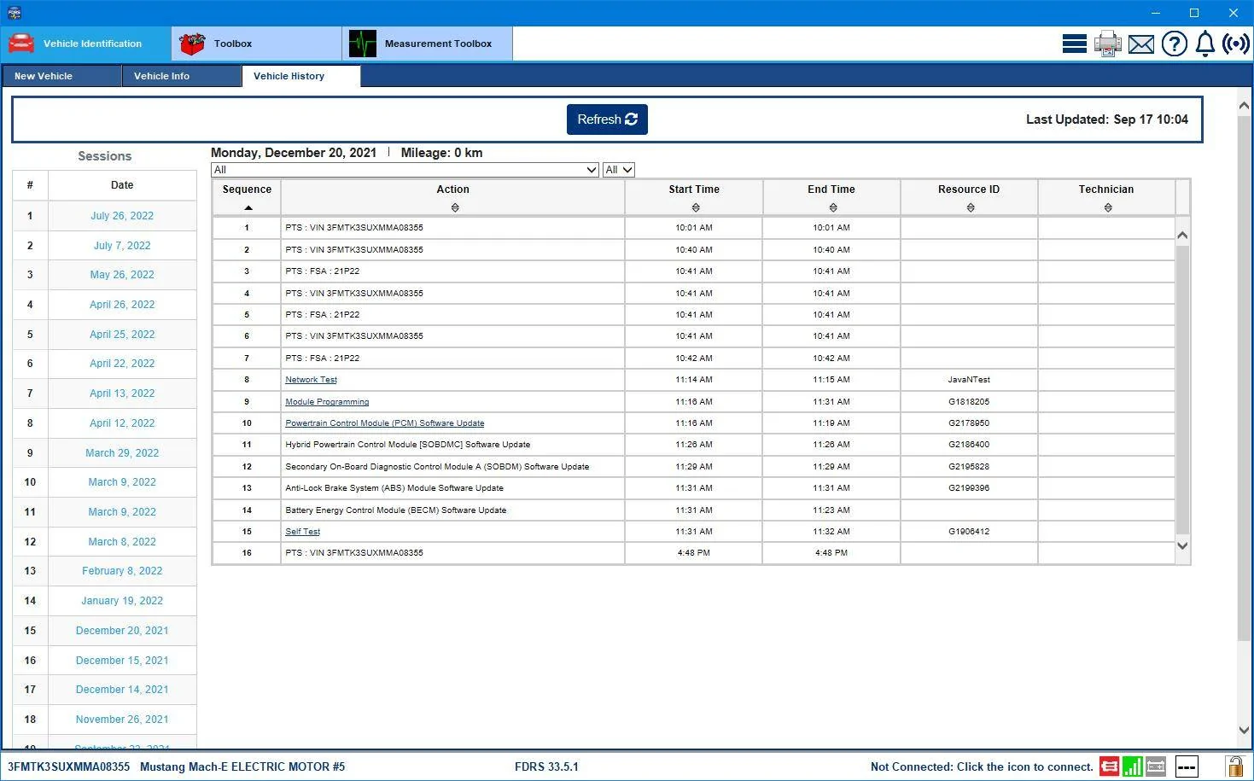
Task: Select the Vehicle History subtab
Action: 301,76
